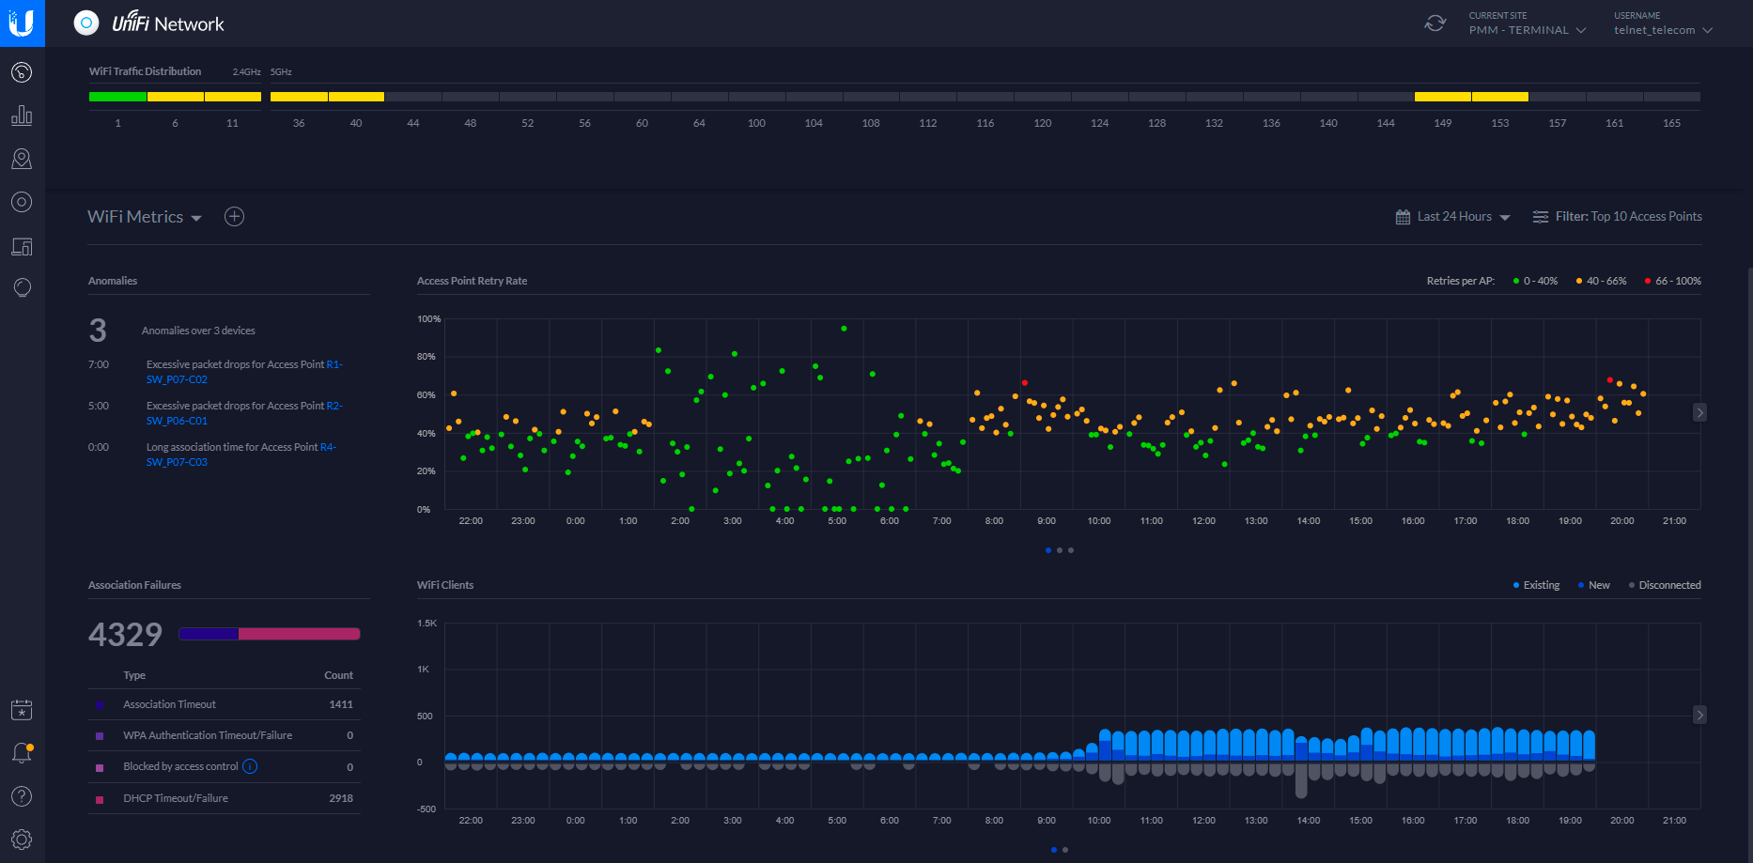Open the Clients panel icon
This screenshot has width=1753, height=863.
[22, 246]
